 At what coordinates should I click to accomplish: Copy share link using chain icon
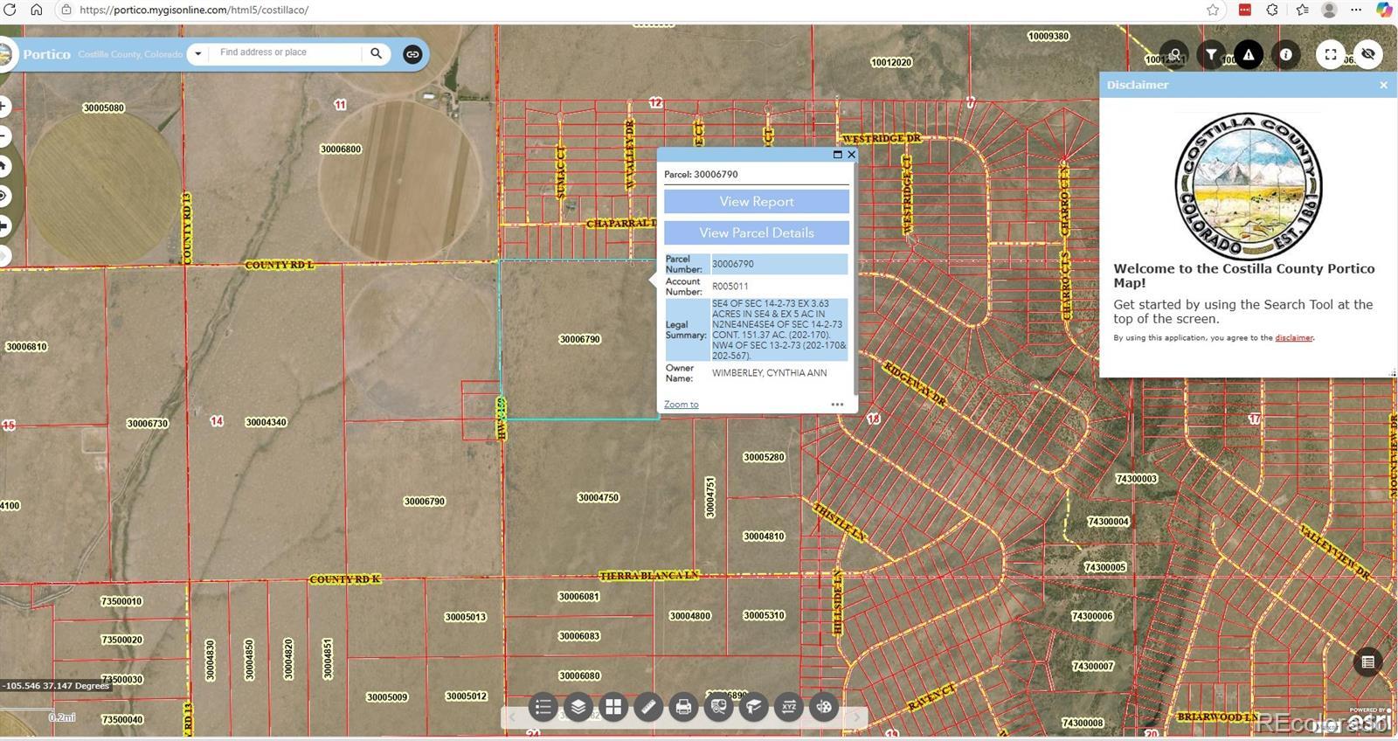click(x=412, y=54)
